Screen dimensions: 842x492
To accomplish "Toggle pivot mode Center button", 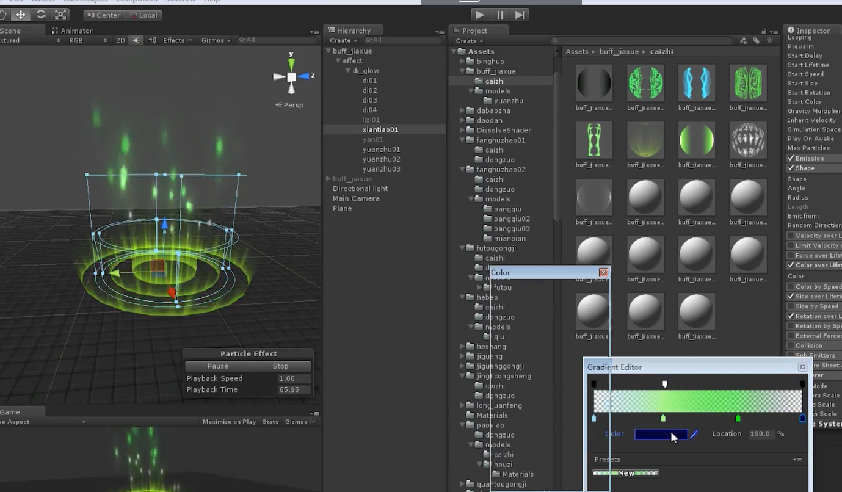I will pos(103,15).
